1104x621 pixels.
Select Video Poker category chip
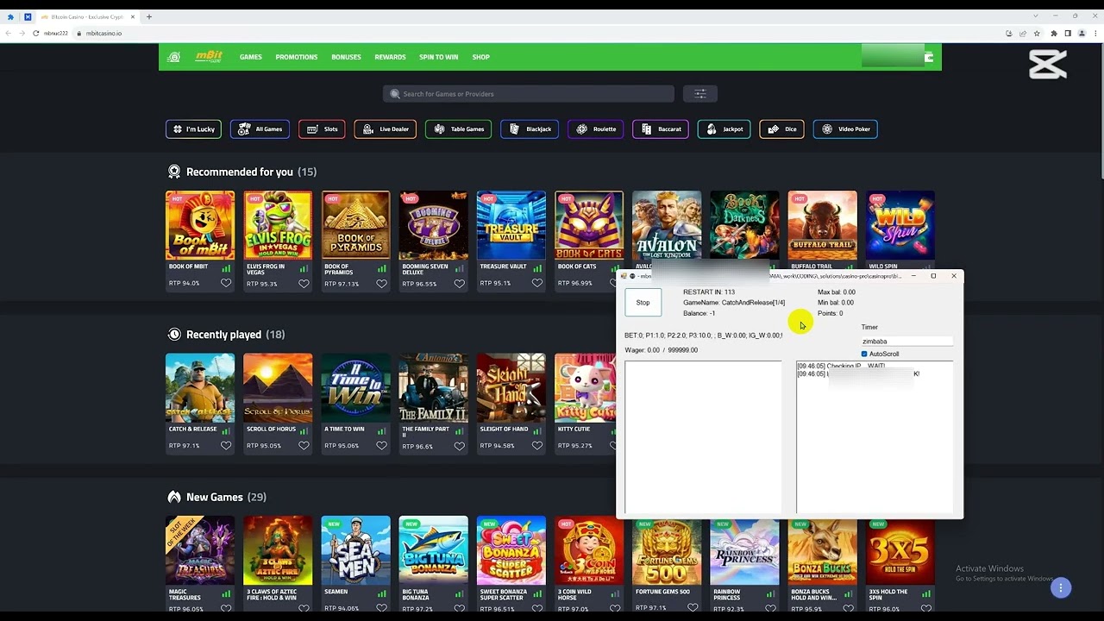pyautogui.click(x=845, y=129)
